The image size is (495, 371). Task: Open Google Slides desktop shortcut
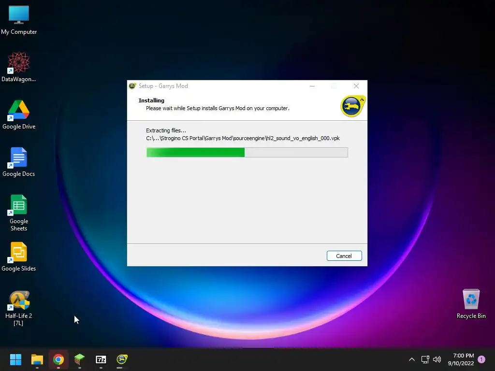tap(19, 257)
